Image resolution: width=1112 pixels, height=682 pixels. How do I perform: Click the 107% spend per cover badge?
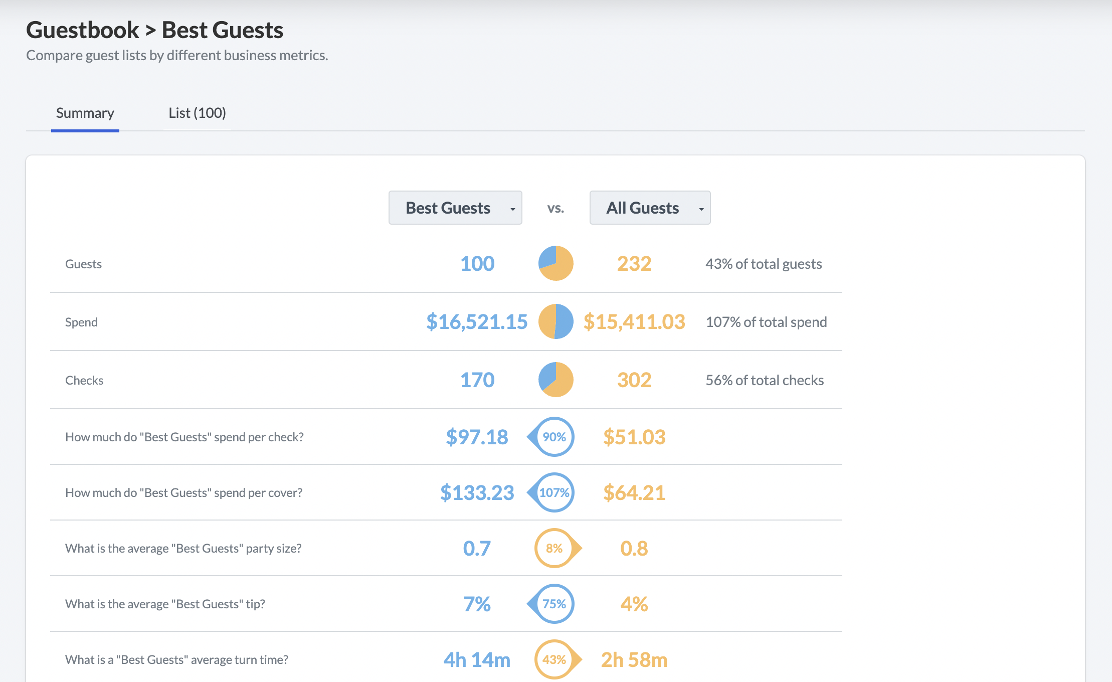tap(551, 492)
